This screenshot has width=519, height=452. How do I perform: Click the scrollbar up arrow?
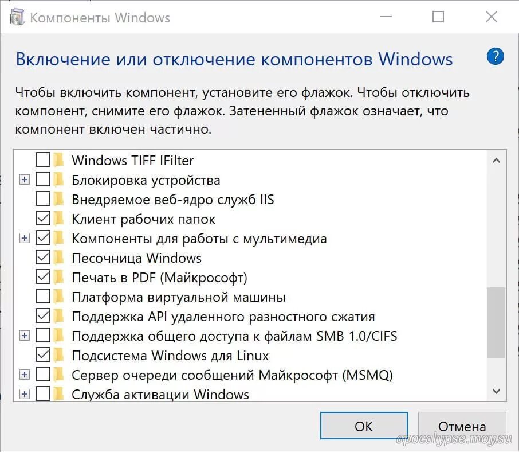pos(496,160)
